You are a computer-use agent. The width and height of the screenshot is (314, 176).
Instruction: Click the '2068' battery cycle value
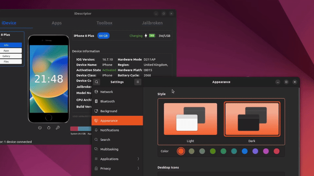[x=147, y=75]
